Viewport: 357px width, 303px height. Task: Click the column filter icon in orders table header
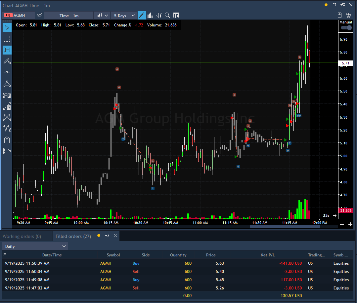pyautogui.click(x=5, y=254)
